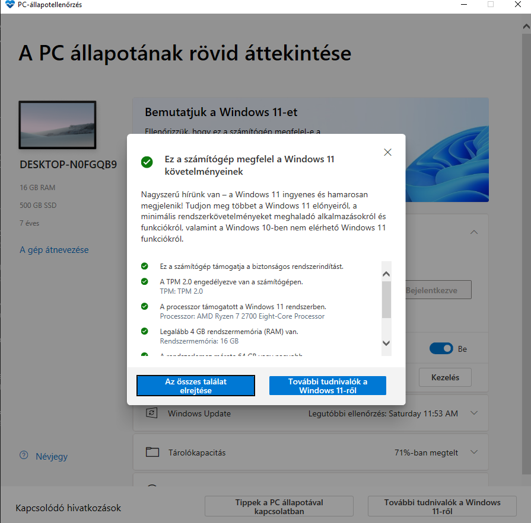The width and height of the screenshot is (531, 523).
Task: Click the computer name DESKTOP-N0FGQB9
Action: click(68, 165)
